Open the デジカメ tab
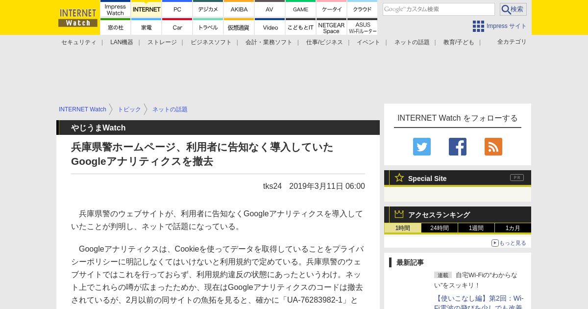This screenshot has width=588, height=309. [x=208, y=9]
